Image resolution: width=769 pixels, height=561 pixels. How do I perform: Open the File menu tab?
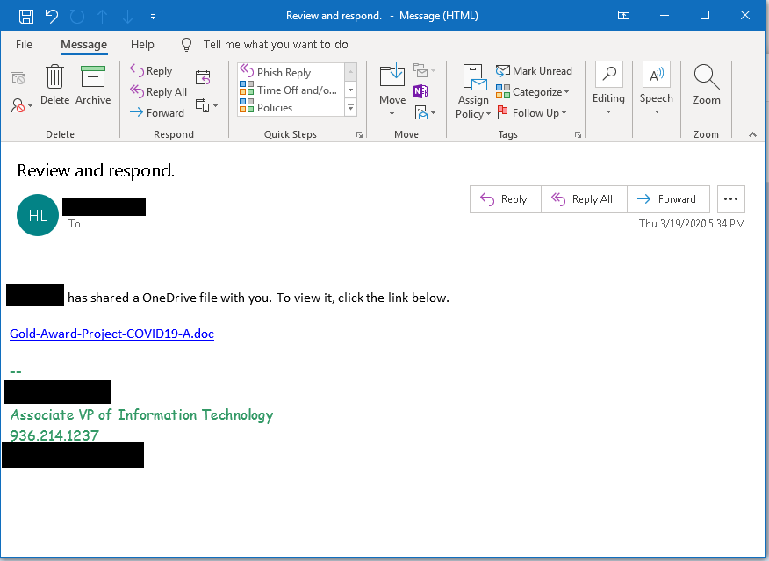pos(24,44)
